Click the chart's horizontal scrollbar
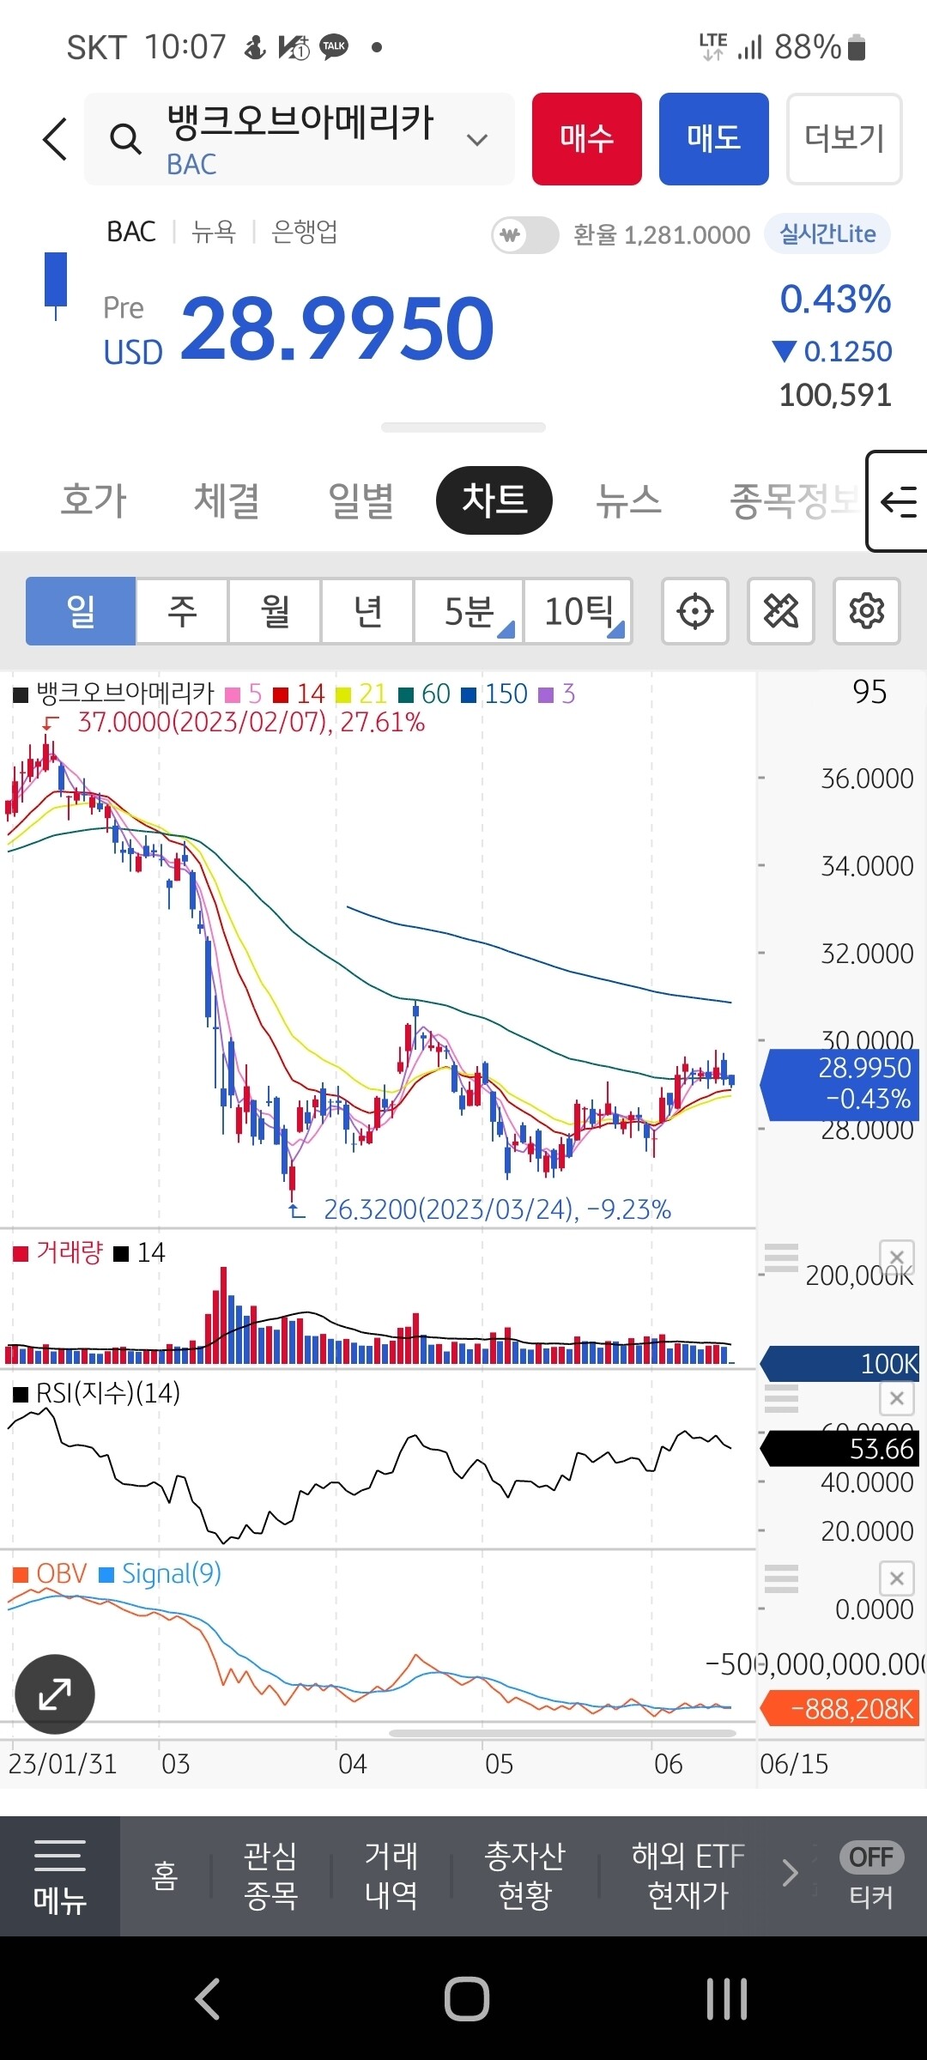This screenshot has height=2060, width=927. (x=562, y=1733)
